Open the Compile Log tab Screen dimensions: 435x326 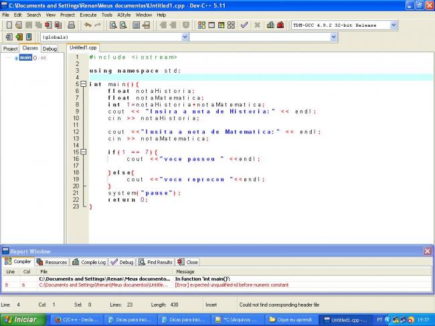pos(89,262)
